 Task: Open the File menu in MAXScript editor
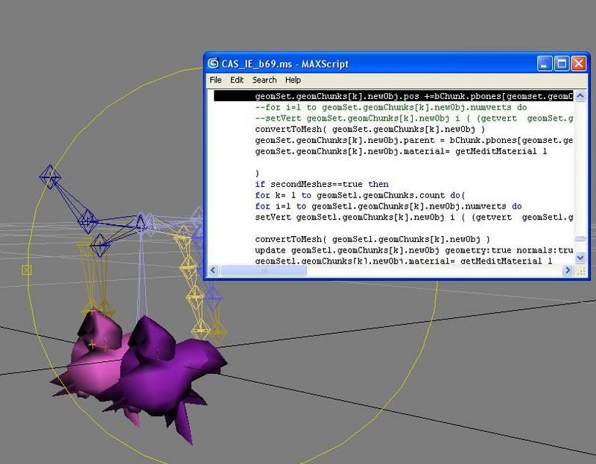tap(215, 80)
